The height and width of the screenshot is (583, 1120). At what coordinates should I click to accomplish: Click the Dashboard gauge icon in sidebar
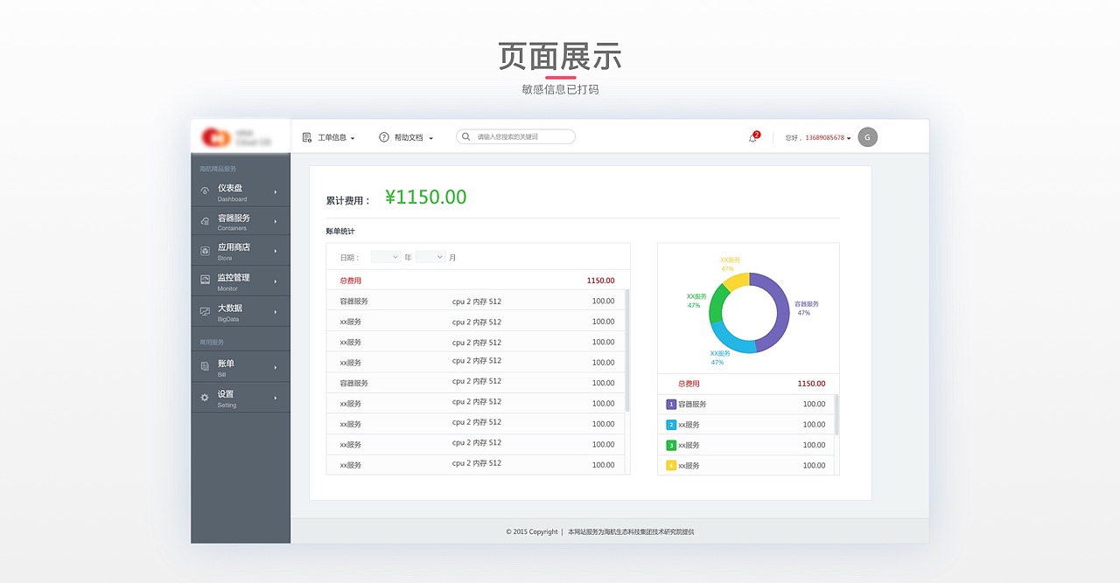(x=205, y=191)
